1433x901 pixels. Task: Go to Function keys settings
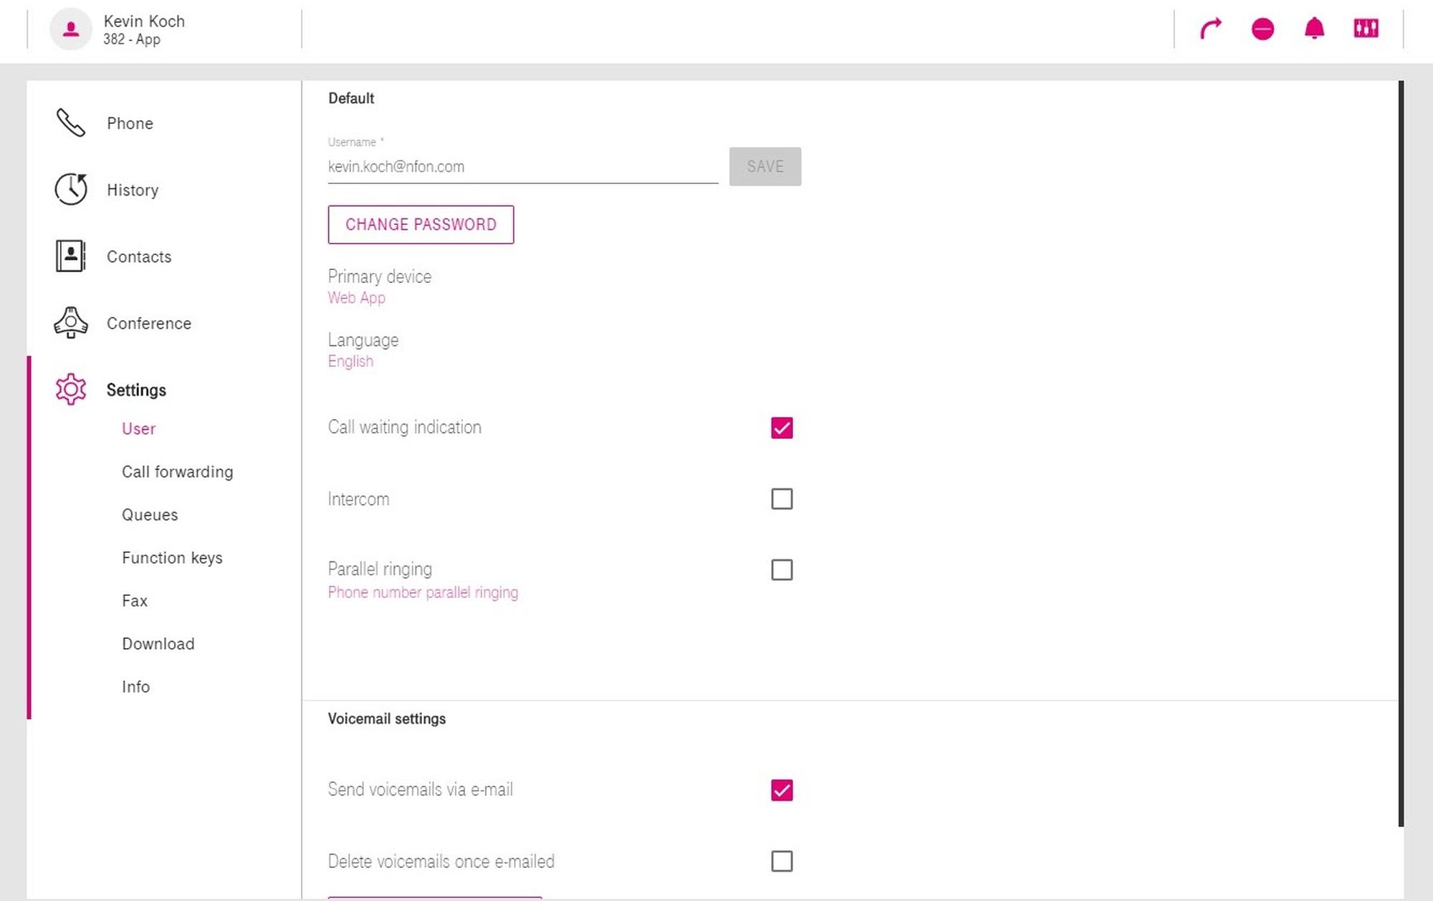pos(172,558)
